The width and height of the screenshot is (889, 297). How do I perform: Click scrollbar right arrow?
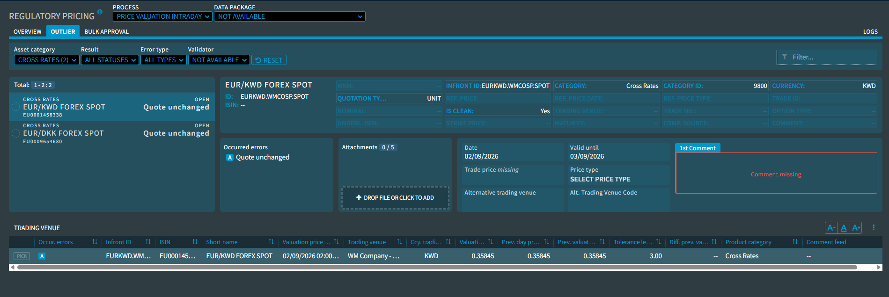click(878, 268)
